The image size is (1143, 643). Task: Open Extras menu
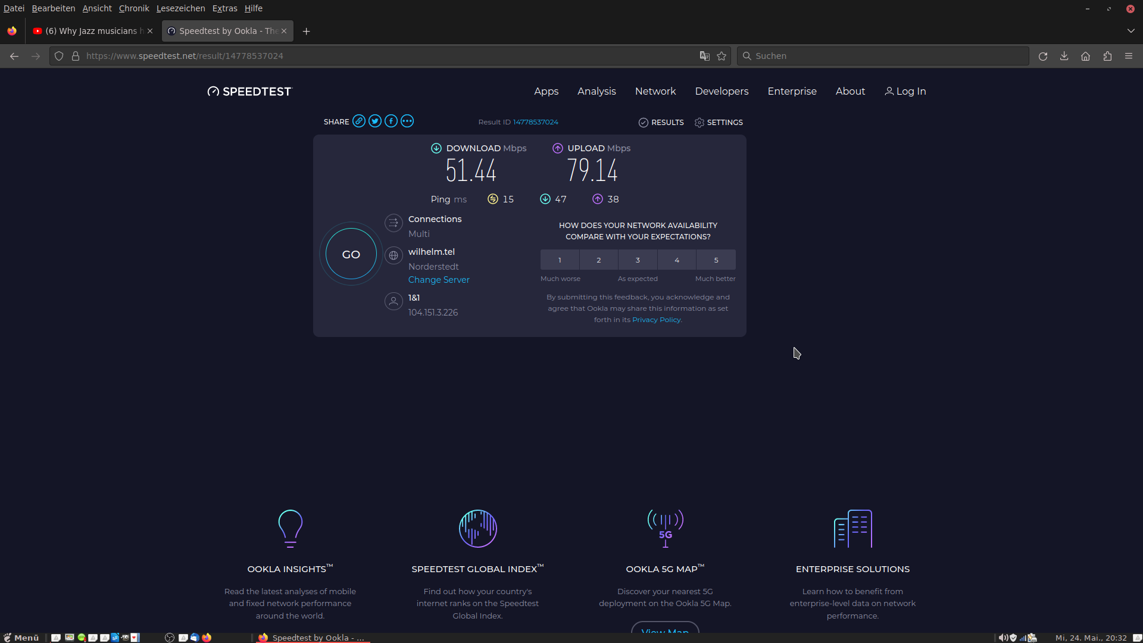224,8
